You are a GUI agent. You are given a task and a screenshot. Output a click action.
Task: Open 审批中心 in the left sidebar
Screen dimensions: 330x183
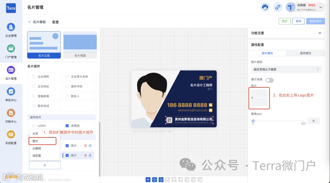tap(11, 94)
